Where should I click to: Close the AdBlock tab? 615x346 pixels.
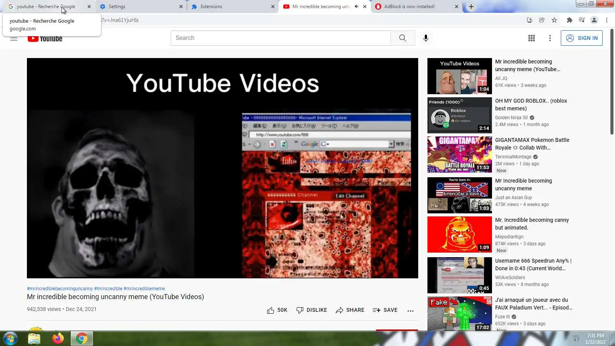[456, 7]
